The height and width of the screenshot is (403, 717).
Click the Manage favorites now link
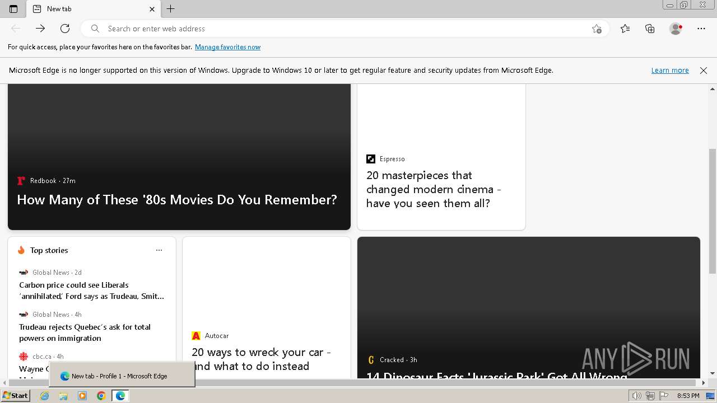coord(227,47)
